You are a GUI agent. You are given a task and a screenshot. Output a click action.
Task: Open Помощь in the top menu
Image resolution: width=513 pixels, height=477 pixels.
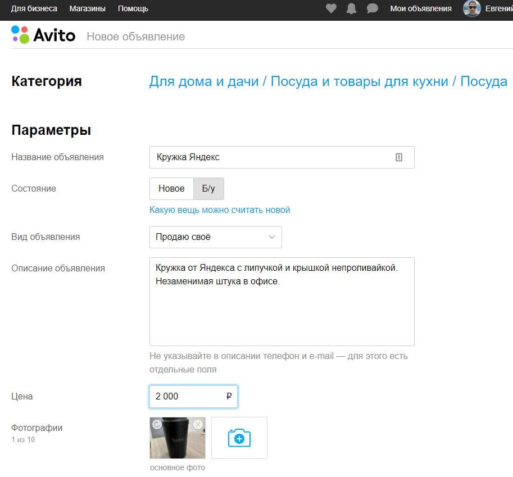click(133, 8)
